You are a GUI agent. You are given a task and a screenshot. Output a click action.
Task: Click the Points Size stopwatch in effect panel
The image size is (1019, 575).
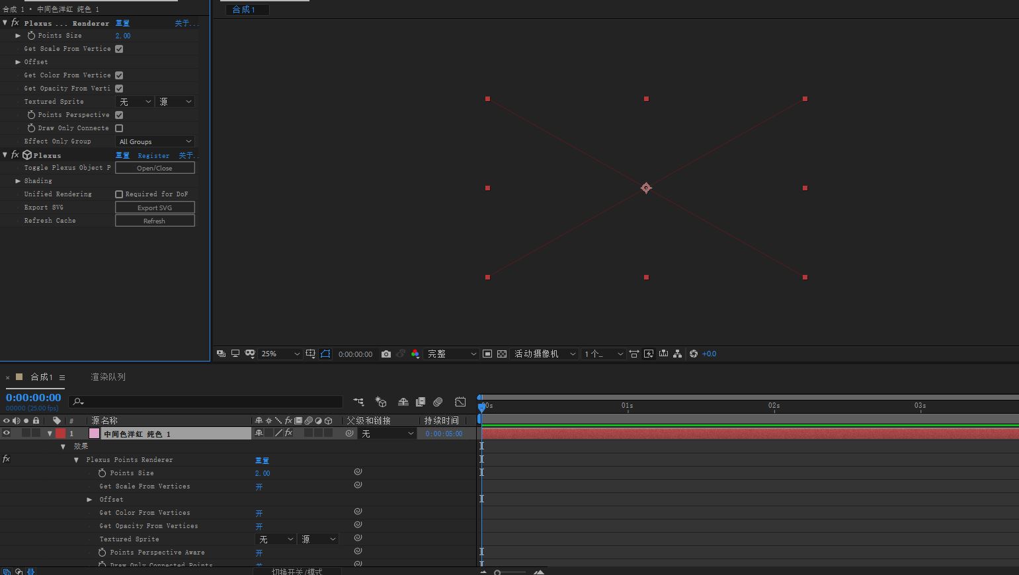click(x=31, y=36)
